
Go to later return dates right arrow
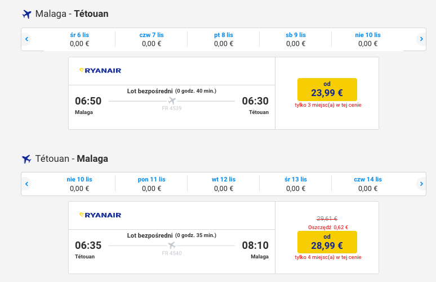point(421,184)
